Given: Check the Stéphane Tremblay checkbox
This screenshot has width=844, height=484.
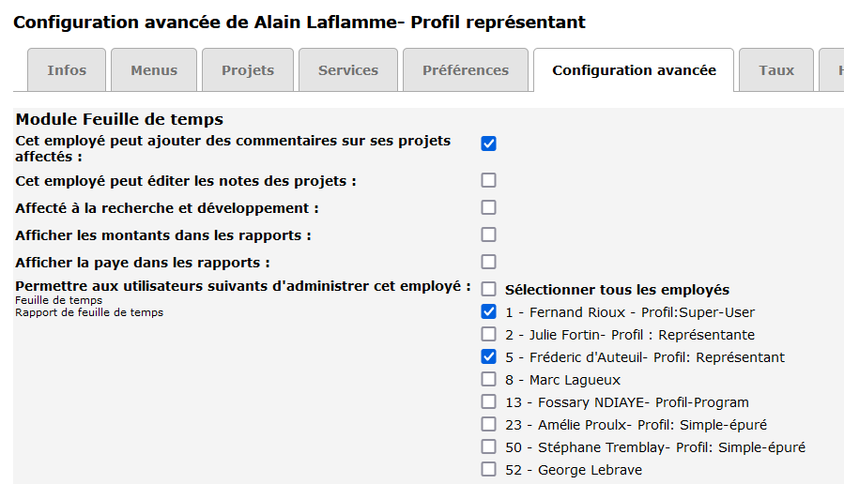Looking at the screenshot, I should pos(488,446).
